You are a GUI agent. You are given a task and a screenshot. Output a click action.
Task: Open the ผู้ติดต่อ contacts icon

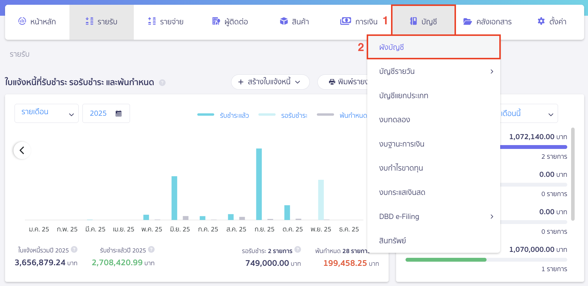[x=215, y=21]
